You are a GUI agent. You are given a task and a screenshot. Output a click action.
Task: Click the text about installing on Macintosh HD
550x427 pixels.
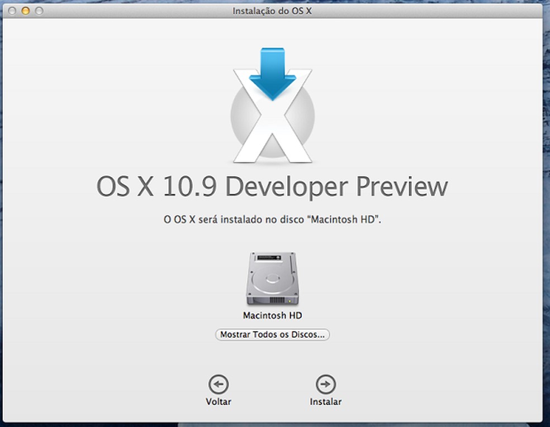coord(273,219)
